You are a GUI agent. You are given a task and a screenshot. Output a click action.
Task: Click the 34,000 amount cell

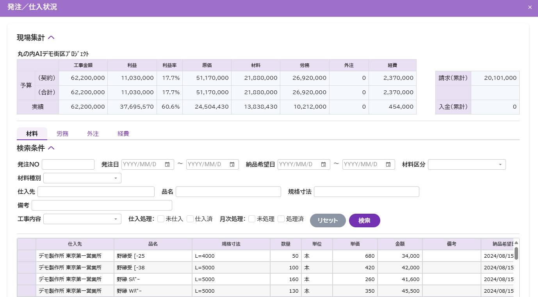coord(400,256)
